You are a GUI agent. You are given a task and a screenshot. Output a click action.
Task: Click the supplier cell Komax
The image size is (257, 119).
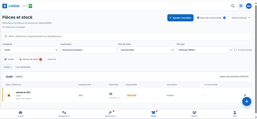[170, 95]
